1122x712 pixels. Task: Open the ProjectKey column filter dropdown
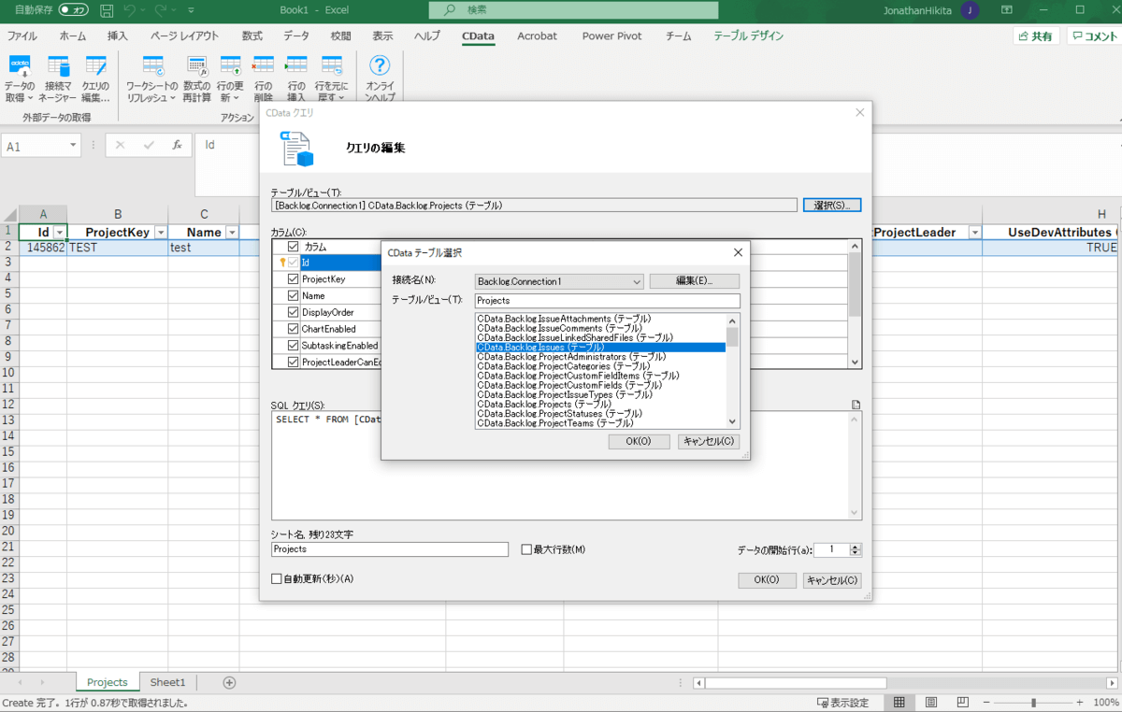tap(160, 233)
